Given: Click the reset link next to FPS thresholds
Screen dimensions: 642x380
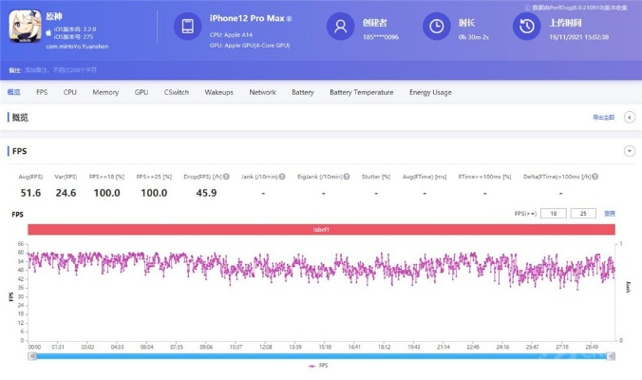Looking at the screenshot, I should pyautogui.click(x=610, y=214).
